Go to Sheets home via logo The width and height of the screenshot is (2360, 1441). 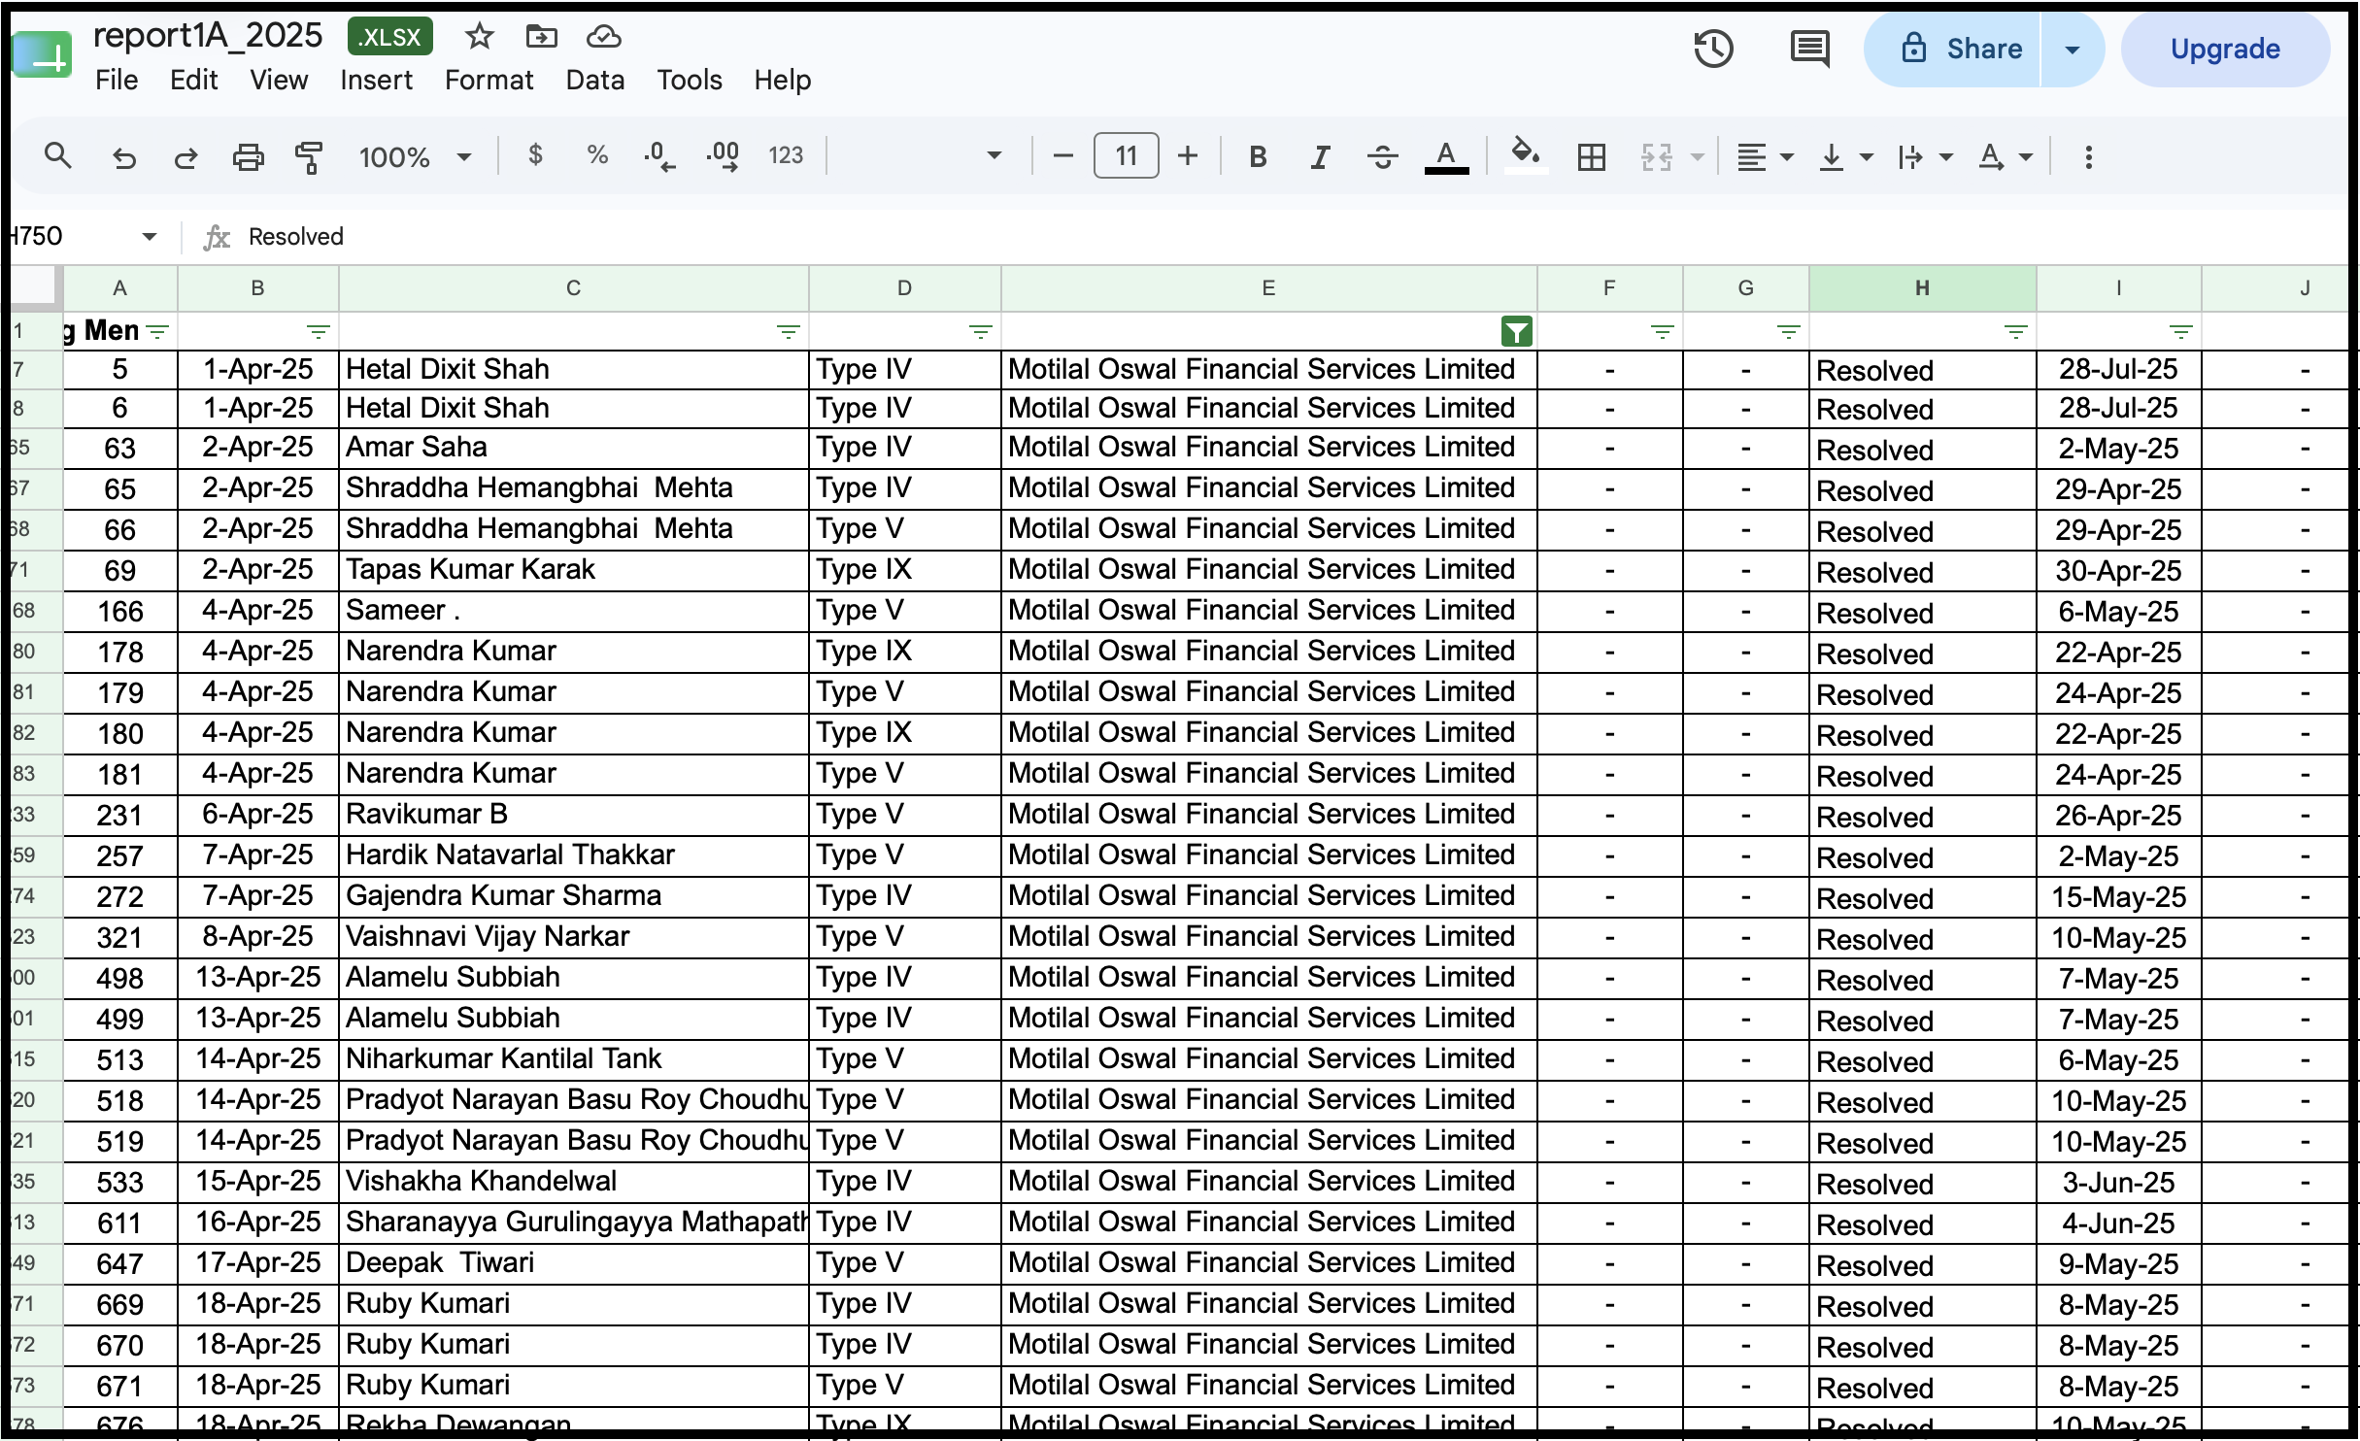(44, 54)
